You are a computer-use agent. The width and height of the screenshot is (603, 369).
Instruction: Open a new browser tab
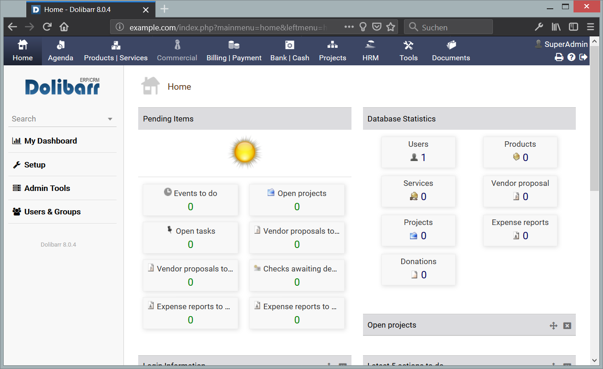point(164,9)
